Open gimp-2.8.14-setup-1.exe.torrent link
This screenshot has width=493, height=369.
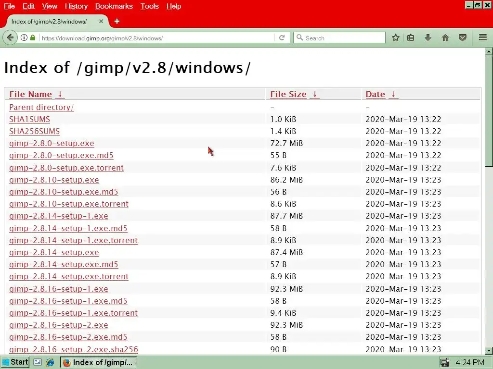point(73,240)
